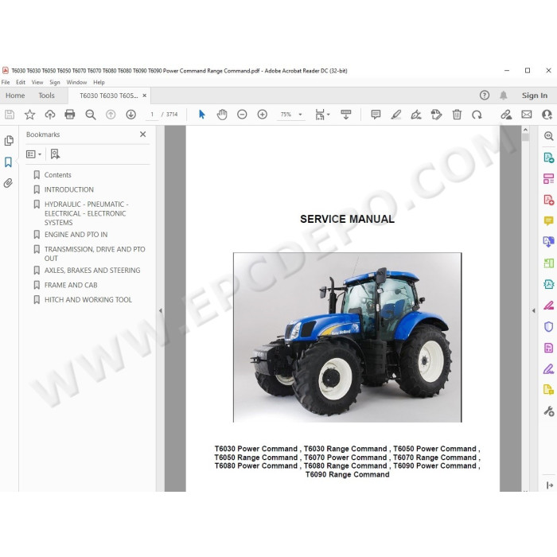Open the File menu
Image resolution: width=557 pixels, height=557 pixels.
point(6,82)
